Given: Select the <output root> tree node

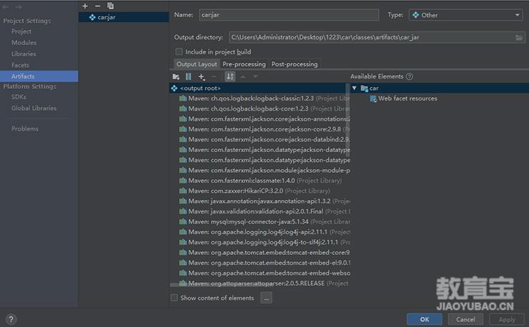Looking at the screenshot, I should pyautogui.click(x=259, y=89).
